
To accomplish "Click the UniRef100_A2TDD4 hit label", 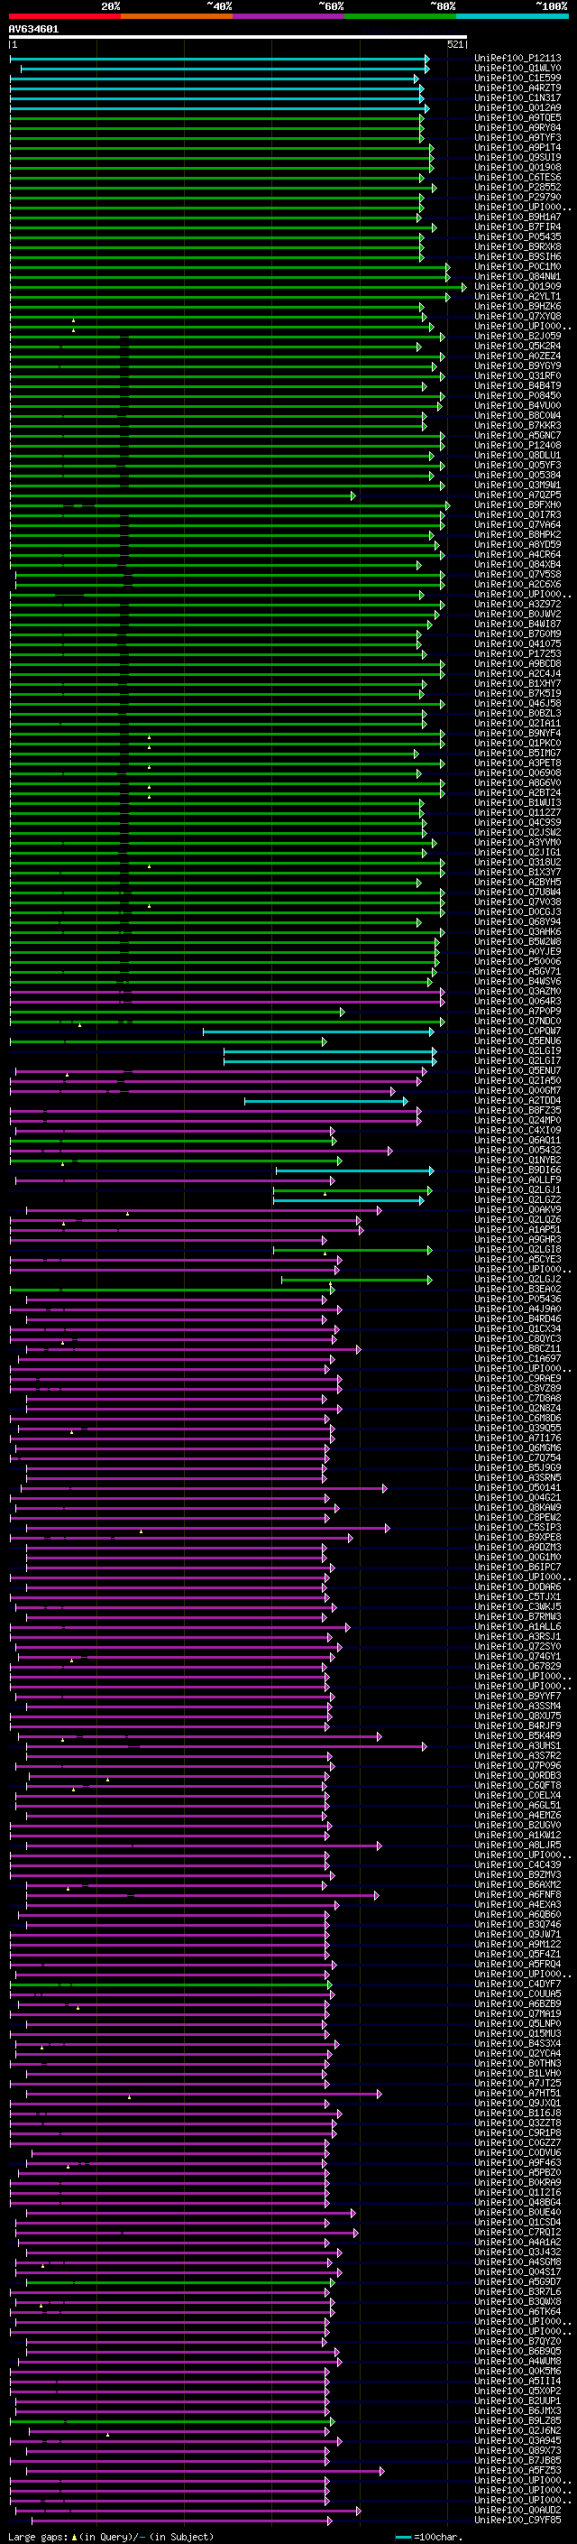I will tap(517, 1101).
